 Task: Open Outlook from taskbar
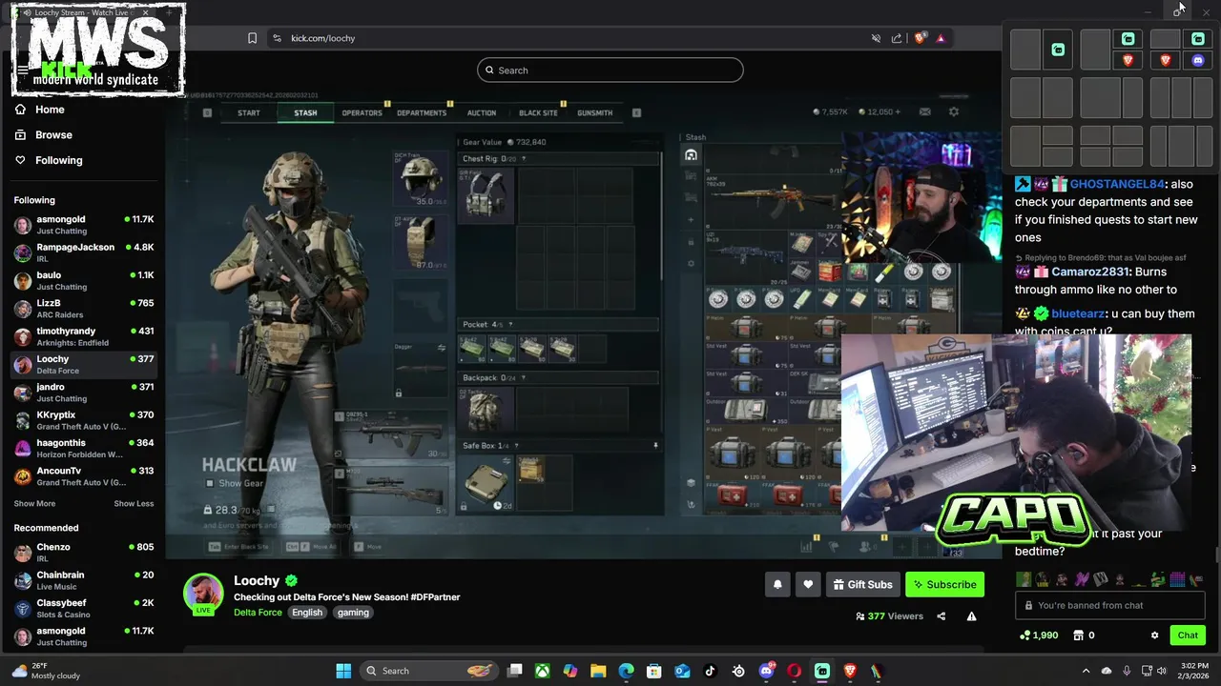pos(682,671)
